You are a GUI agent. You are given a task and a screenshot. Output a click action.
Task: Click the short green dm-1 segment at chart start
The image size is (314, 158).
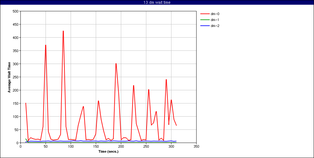coord(27,140)
